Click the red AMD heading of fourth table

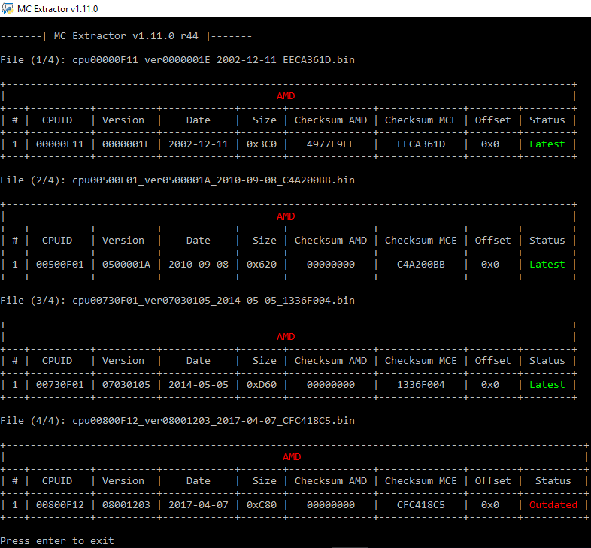(x=292, y=457)
